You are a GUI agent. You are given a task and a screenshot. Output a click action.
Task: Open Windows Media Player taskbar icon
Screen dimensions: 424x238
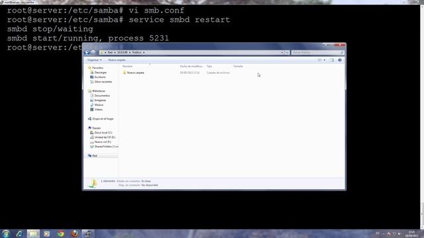[x=47, y=233]
